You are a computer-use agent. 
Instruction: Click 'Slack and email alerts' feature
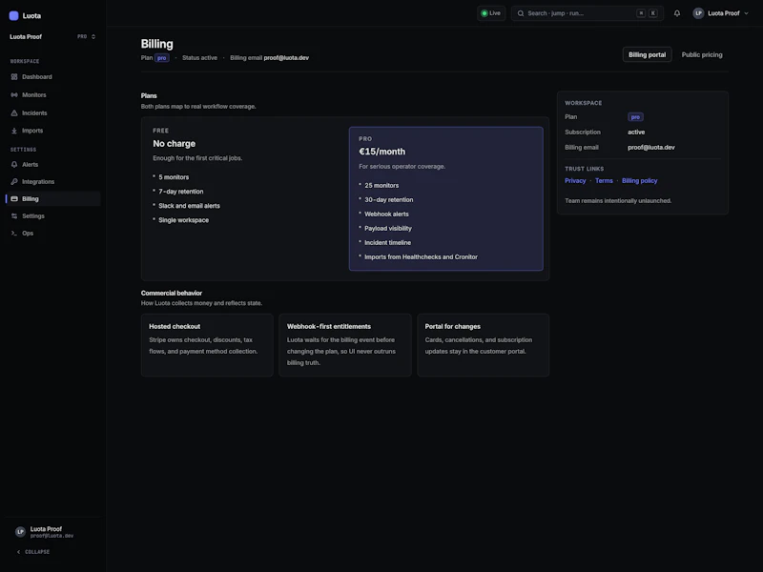tap(189, 206)
